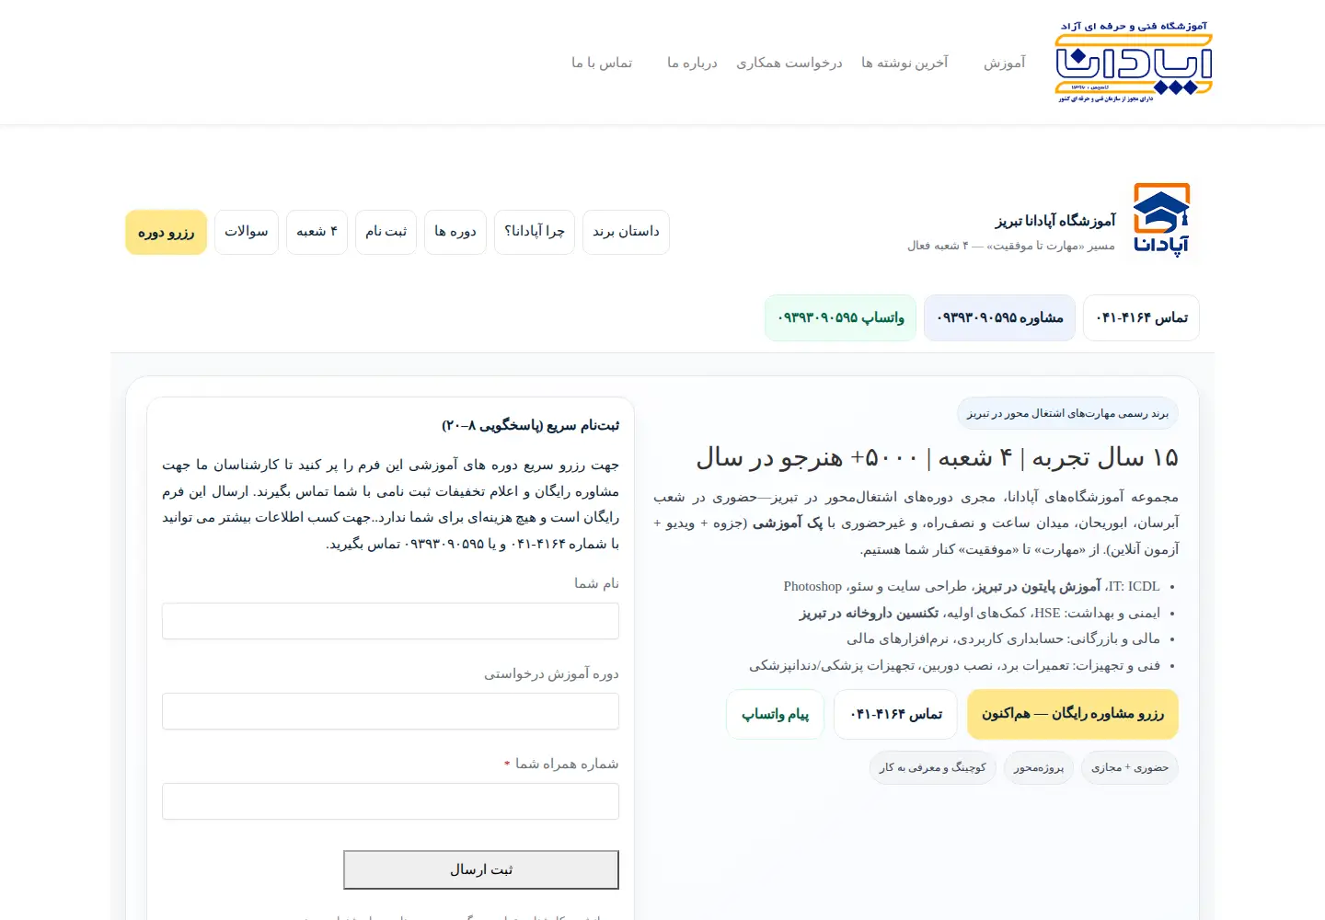Click the مشاوره ۰۹۳۹۳۰۹۰۵۹۵ button
The height and width of the screenshot is (920, 1325).
click(999, 317)
